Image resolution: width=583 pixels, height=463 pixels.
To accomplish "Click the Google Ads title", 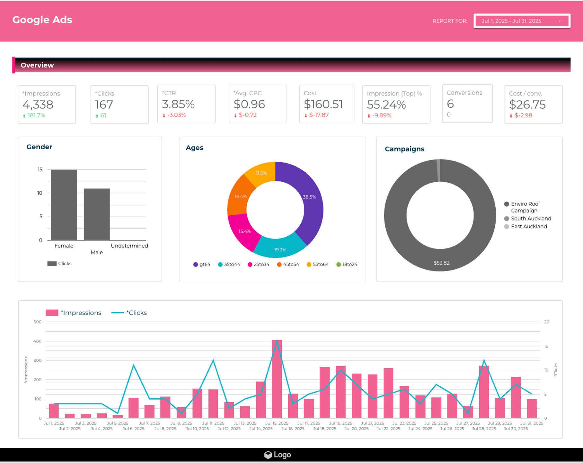I will (x=42, y=20).
